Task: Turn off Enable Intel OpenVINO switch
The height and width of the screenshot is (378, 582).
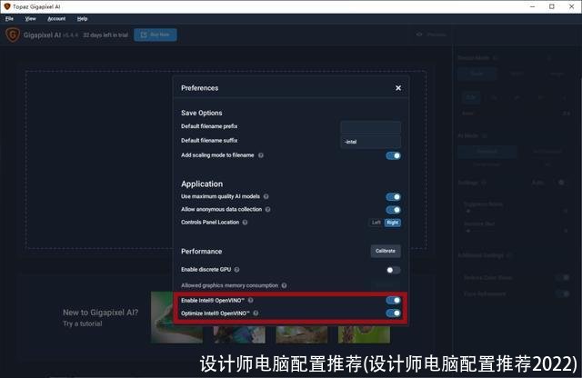Action: tap(393, 300)
